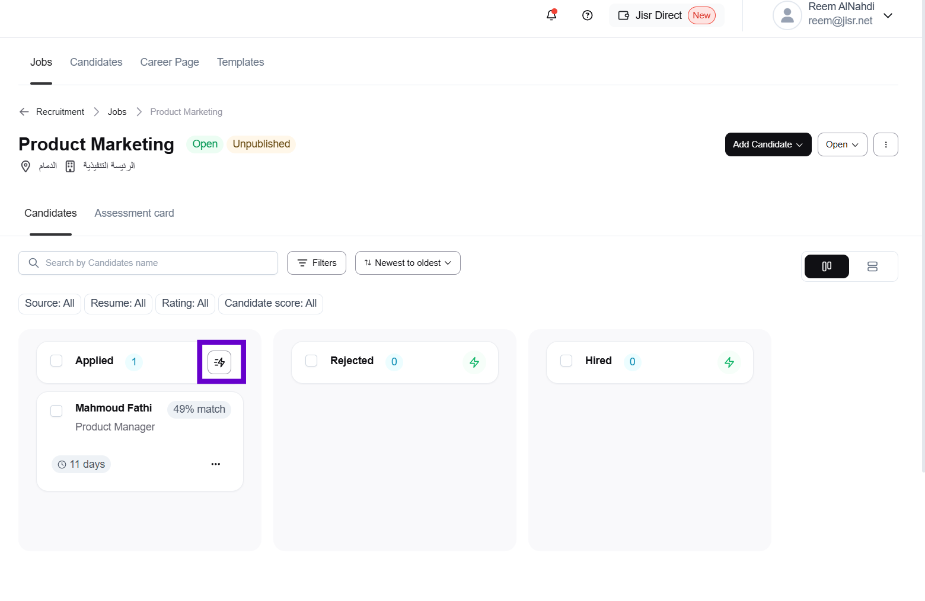Switch to the list view layout
This screenshot has width=925, height=601.
872,266
